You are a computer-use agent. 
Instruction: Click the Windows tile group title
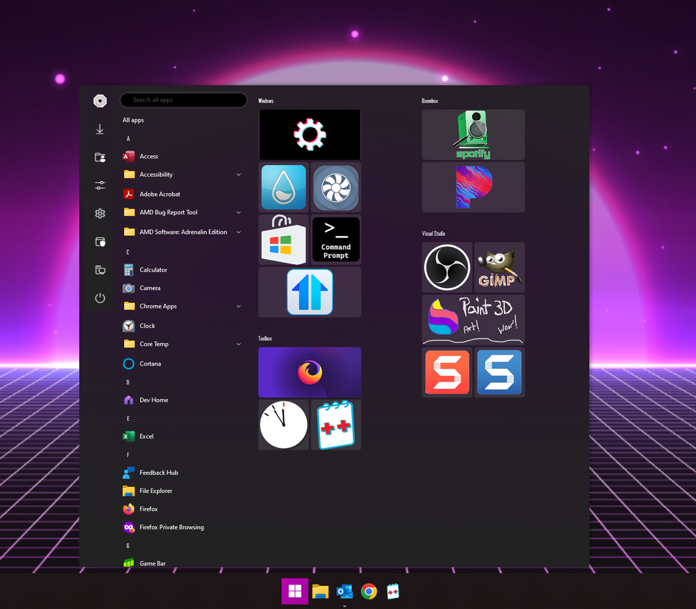(x=266, y=101)
